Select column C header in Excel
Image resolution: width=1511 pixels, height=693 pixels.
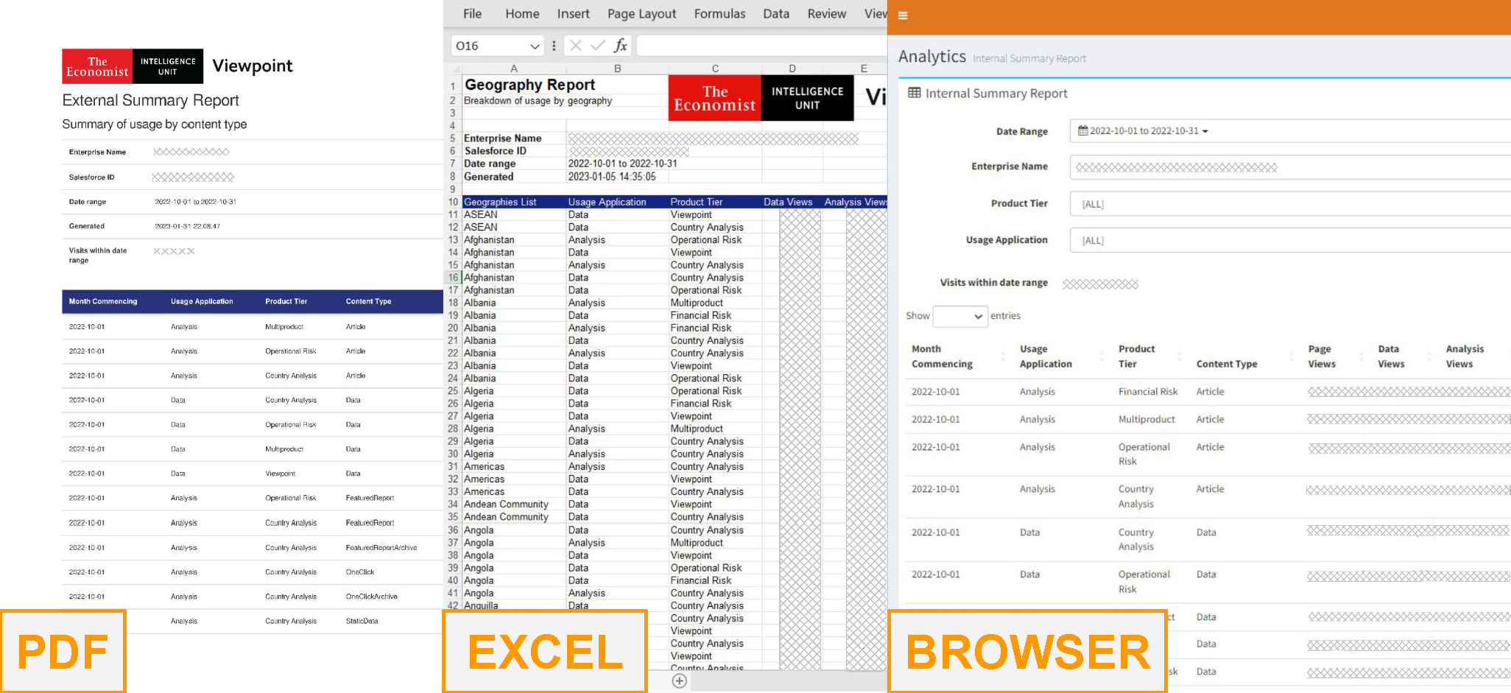point(715,68)
